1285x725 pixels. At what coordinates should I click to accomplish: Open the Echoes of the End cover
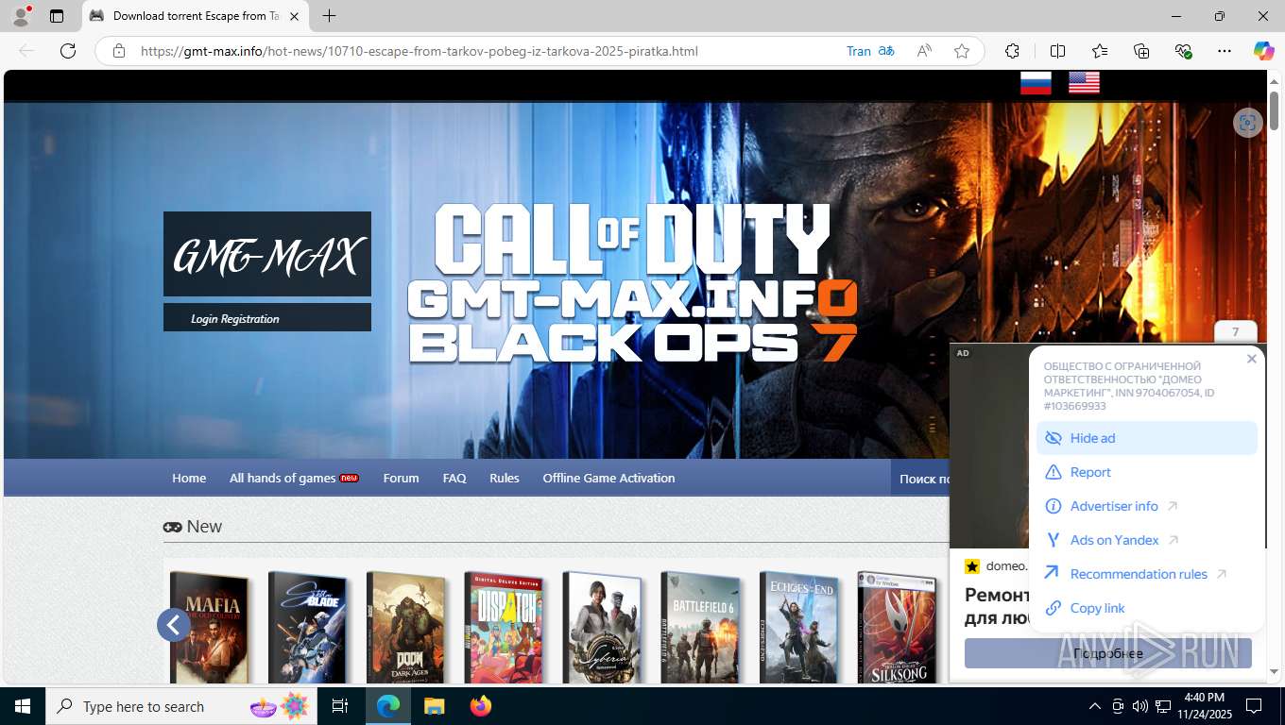[x=799, y=627]
